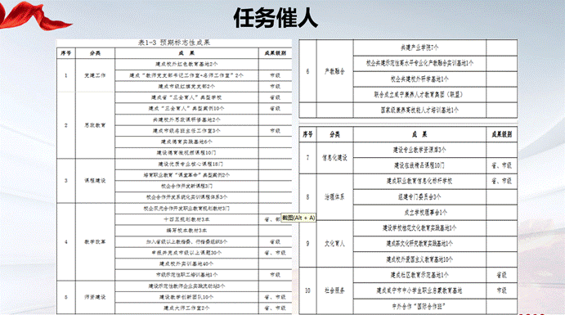565x315 pixels.
Task: Click the row 共建产业学院7个
Action: point(419,47)
